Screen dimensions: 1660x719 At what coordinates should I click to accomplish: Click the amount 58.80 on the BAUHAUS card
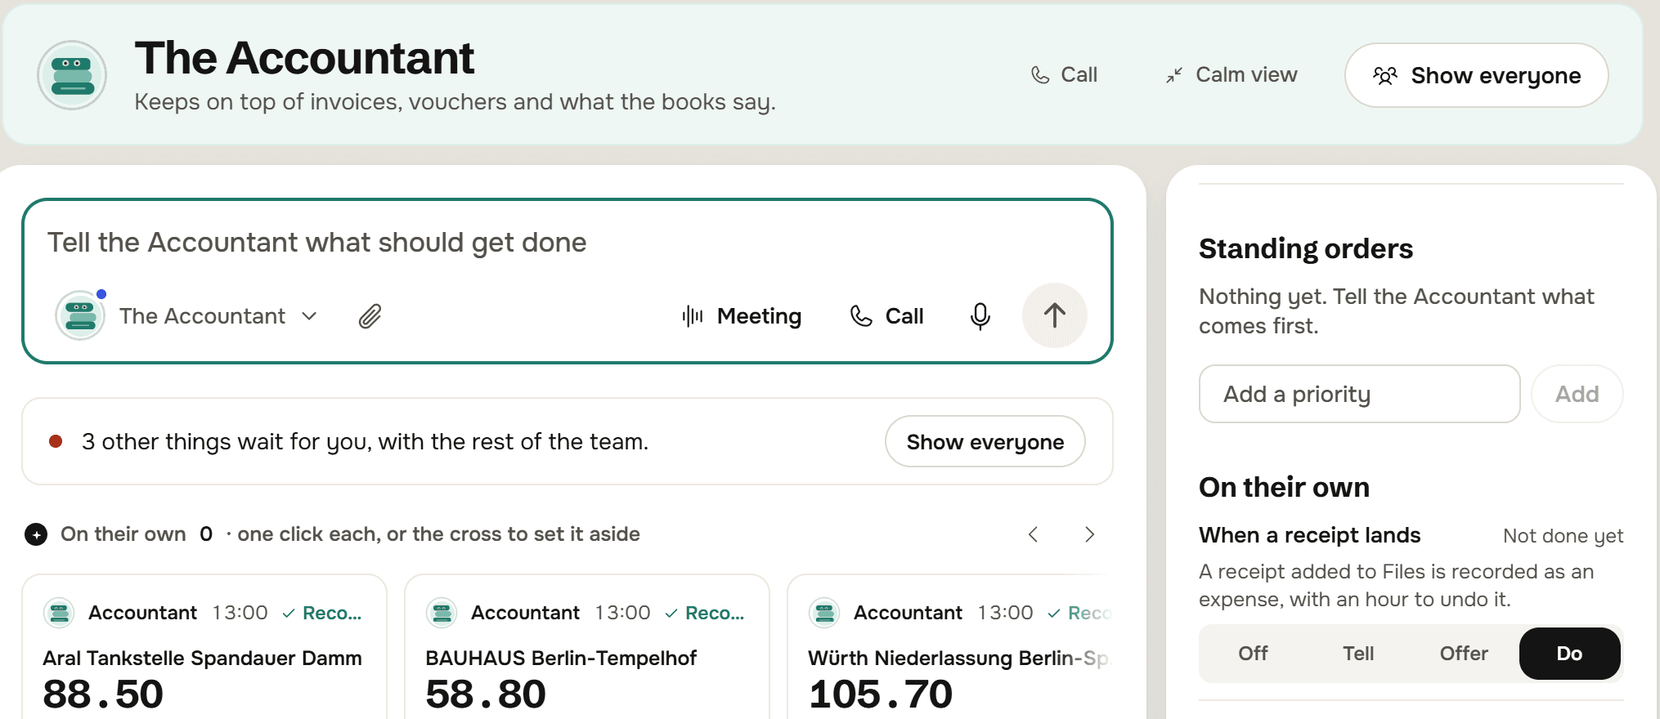[x=486, y=694]
